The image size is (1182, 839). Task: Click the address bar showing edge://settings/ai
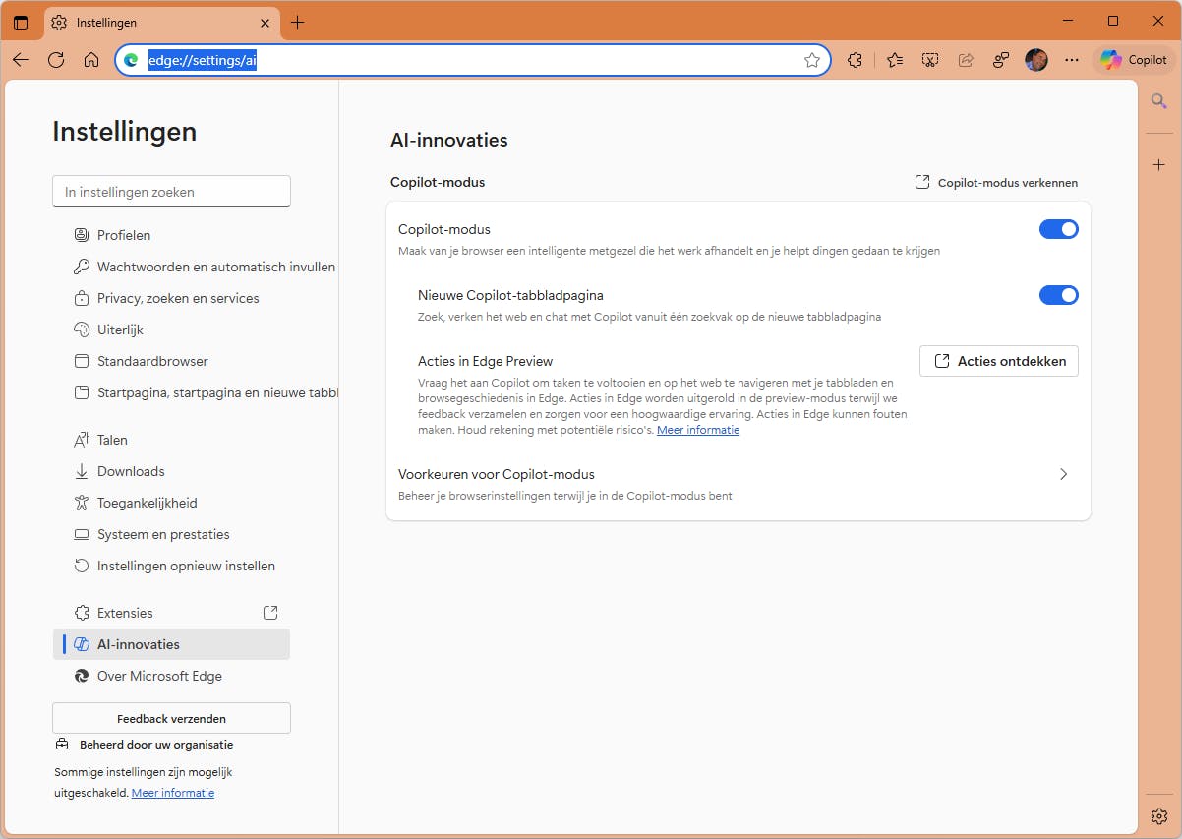pyautogui.click(x=473, y=60)
